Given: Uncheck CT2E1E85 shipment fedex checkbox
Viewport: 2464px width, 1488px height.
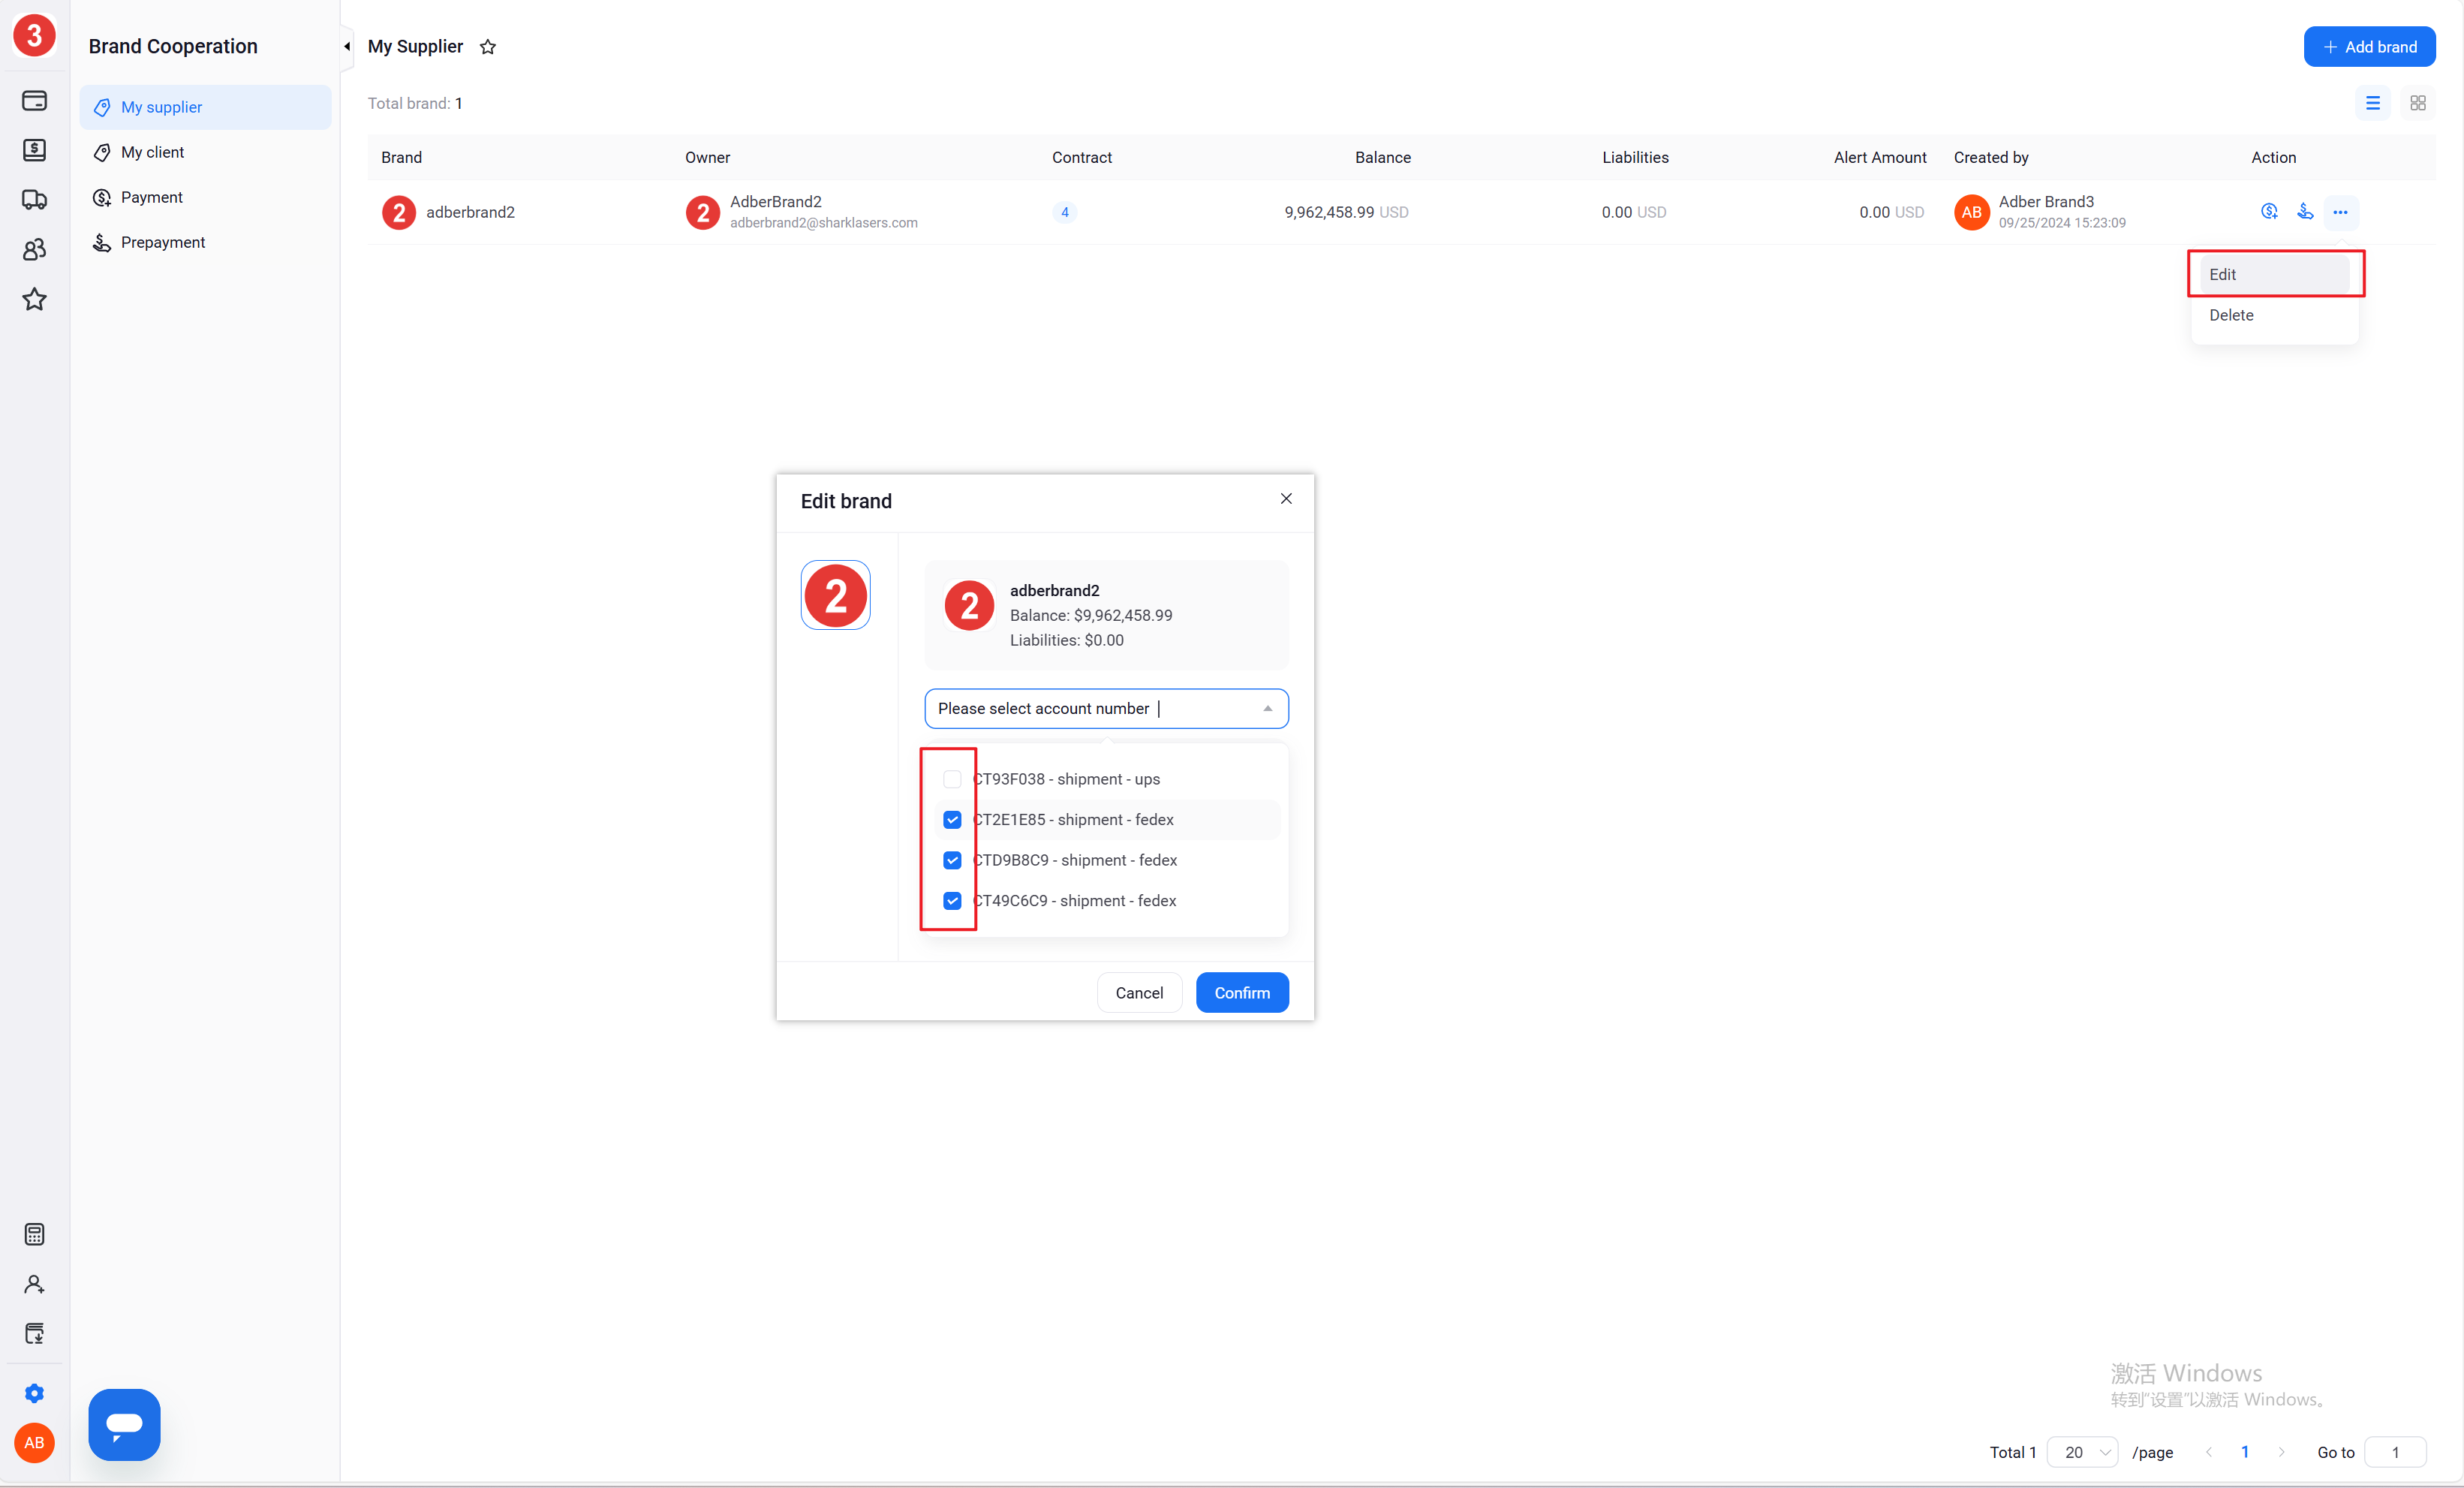Looking at the screenshot, I should (x=952, y=820).
